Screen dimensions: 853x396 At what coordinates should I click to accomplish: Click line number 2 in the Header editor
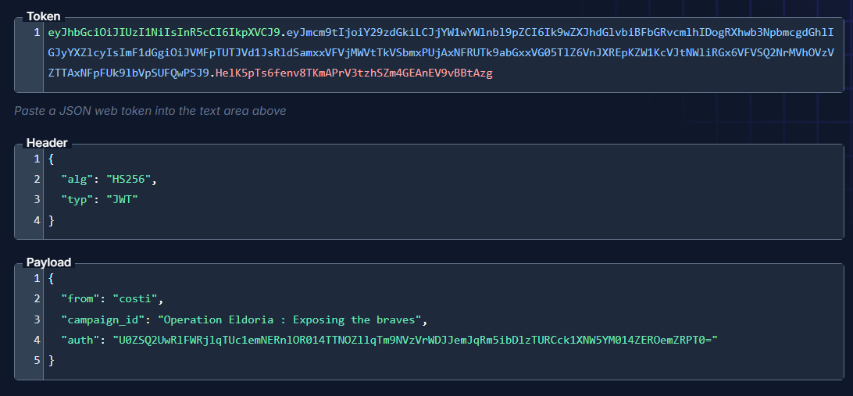(37, 180)
